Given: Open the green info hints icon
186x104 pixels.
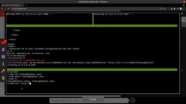Looking at the screenshot, I should pos(3,64).
